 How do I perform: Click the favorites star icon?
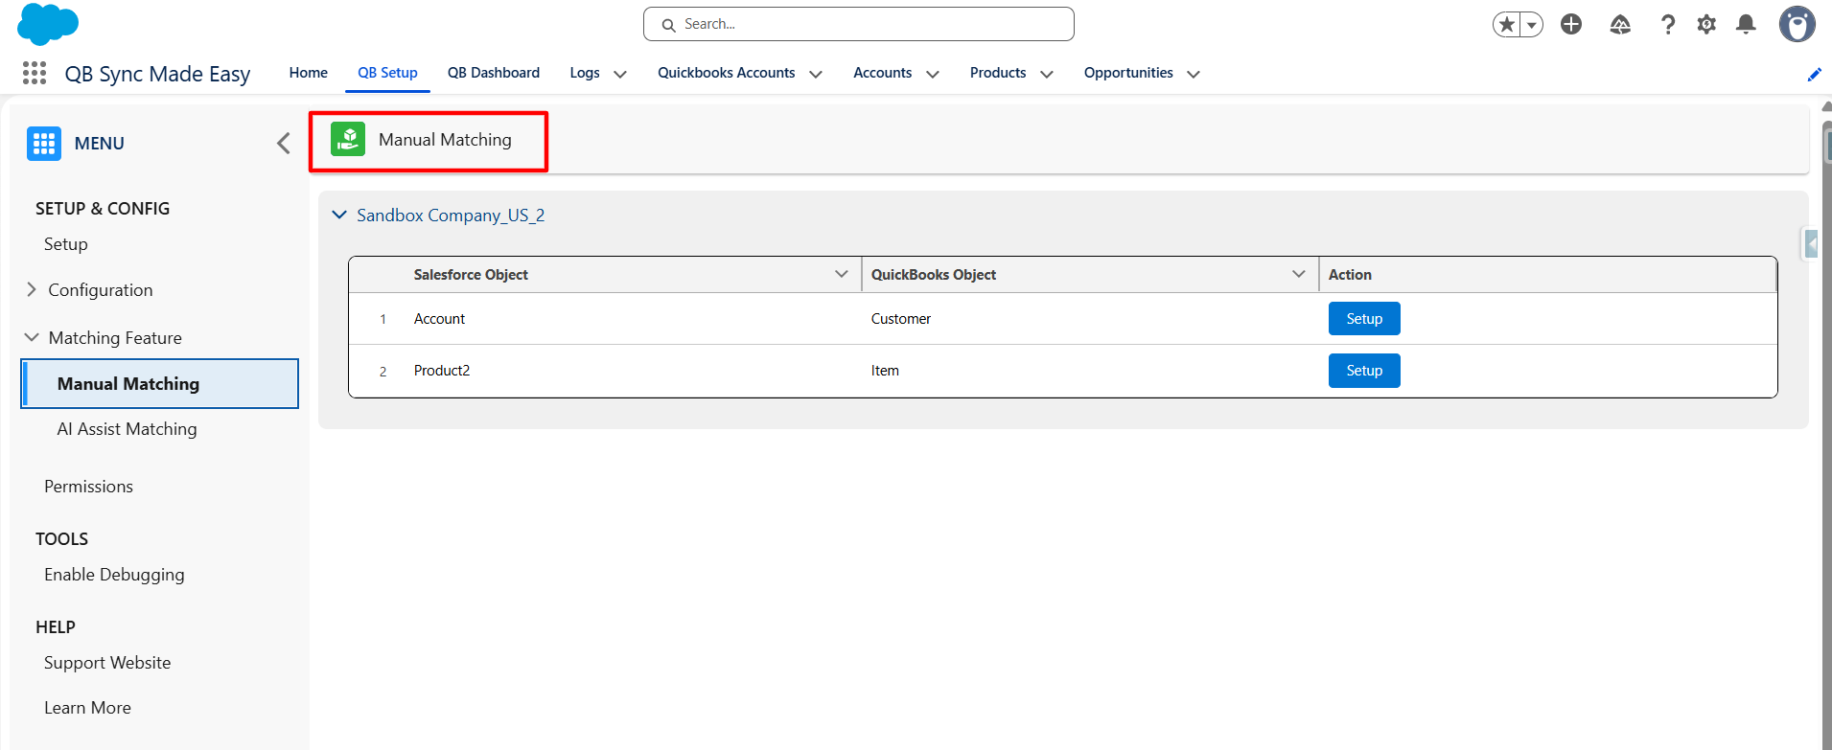coord(1507,24)
